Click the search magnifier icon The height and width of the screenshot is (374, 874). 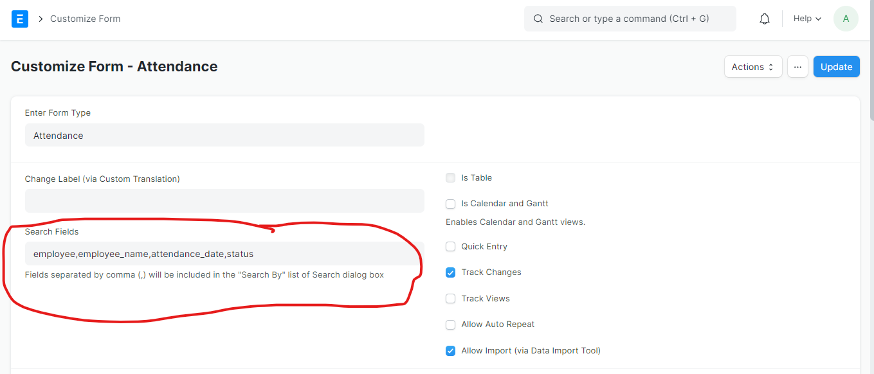(x=538, y=19)
